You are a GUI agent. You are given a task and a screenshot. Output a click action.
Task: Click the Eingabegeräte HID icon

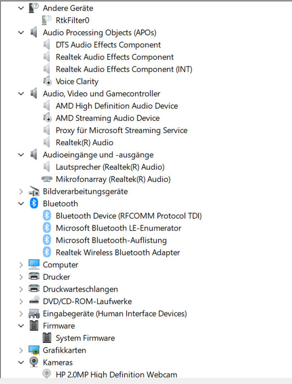[34, 313]
